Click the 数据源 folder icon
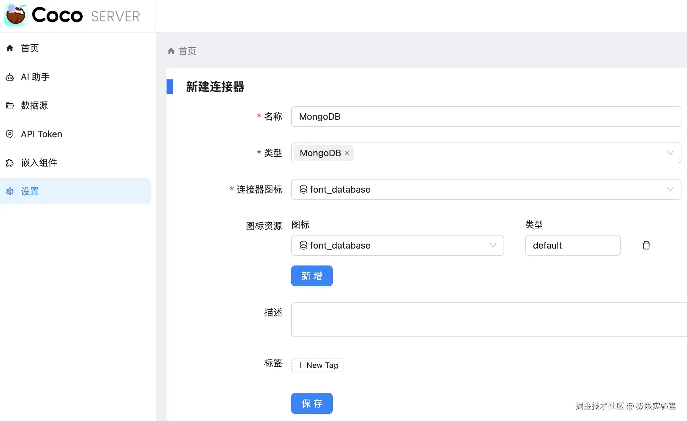 tap(10, 105)
